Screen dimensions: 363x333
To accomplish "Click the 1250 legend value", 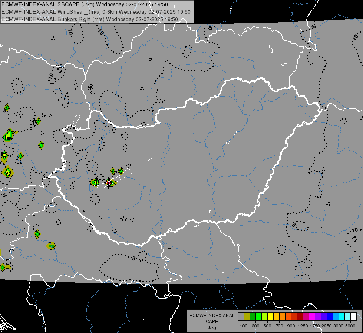I will 303,326.
